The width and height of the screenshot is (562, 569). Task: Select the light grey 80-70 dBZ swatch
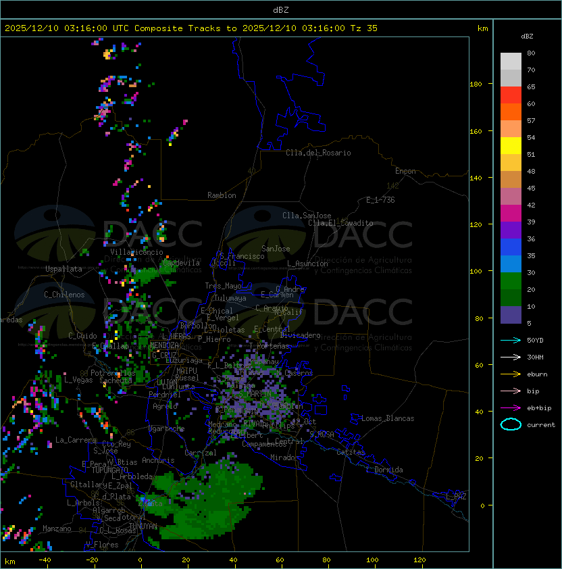pos(511,61)
